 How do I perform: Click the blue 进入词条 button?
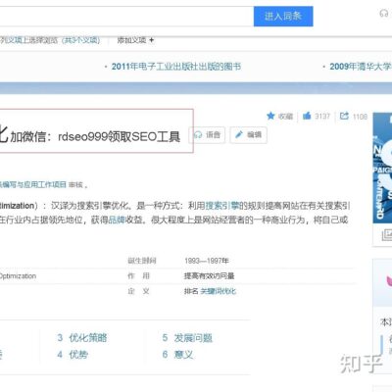pyautogui.click(x=283, y=16)
